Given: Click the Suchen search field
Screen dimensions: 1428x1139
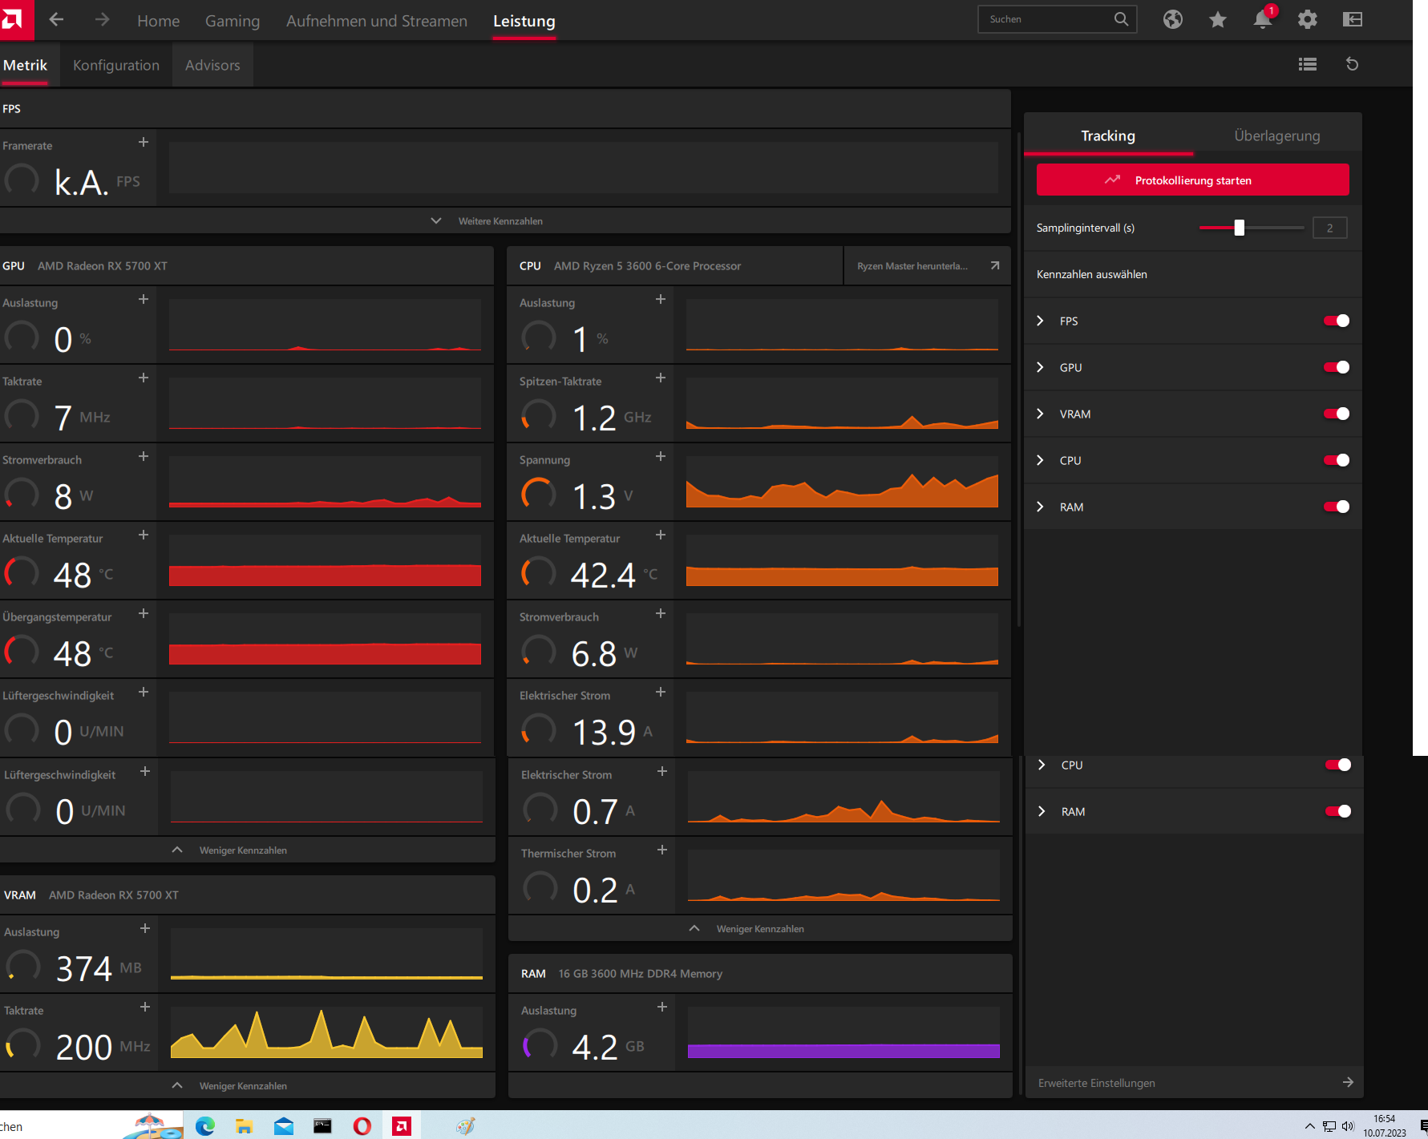Looking at the screenshot, I should pyautogui.click(x=1057, y=19).
